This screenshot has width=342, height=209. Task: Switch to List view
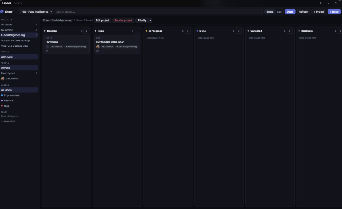pos(279,12)
